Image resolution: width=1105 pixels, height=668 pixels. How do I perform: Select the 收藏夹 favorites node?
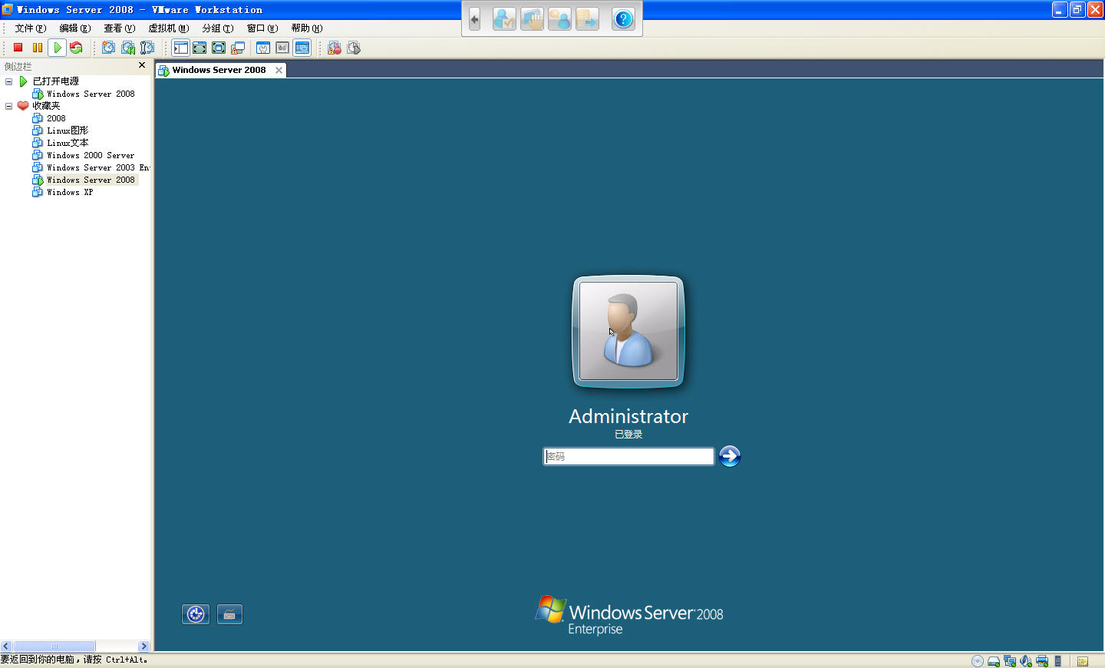(x=46, y=106)
